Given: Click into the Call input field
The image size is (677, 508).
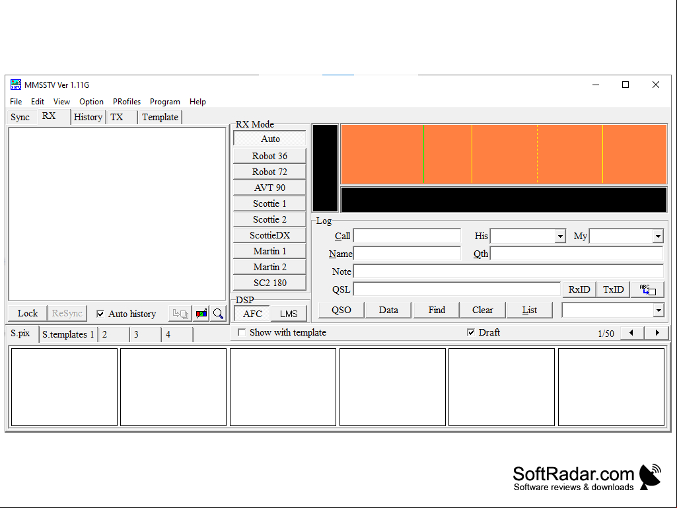Looking at the screenshot, I should click(x=407, y=236).
